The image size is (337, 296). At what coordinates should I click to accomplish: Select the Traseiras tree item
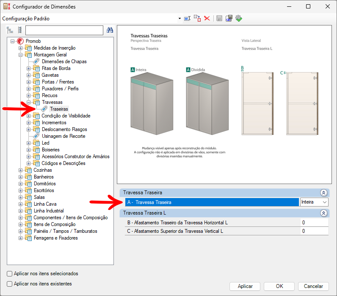pos(59,109)
